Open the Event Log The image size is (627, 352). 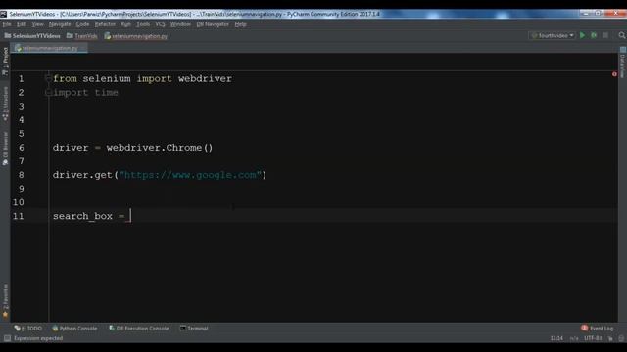tap(597, 329)
